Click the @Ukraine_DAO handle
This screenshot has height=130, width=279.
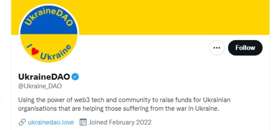point(40,86)
